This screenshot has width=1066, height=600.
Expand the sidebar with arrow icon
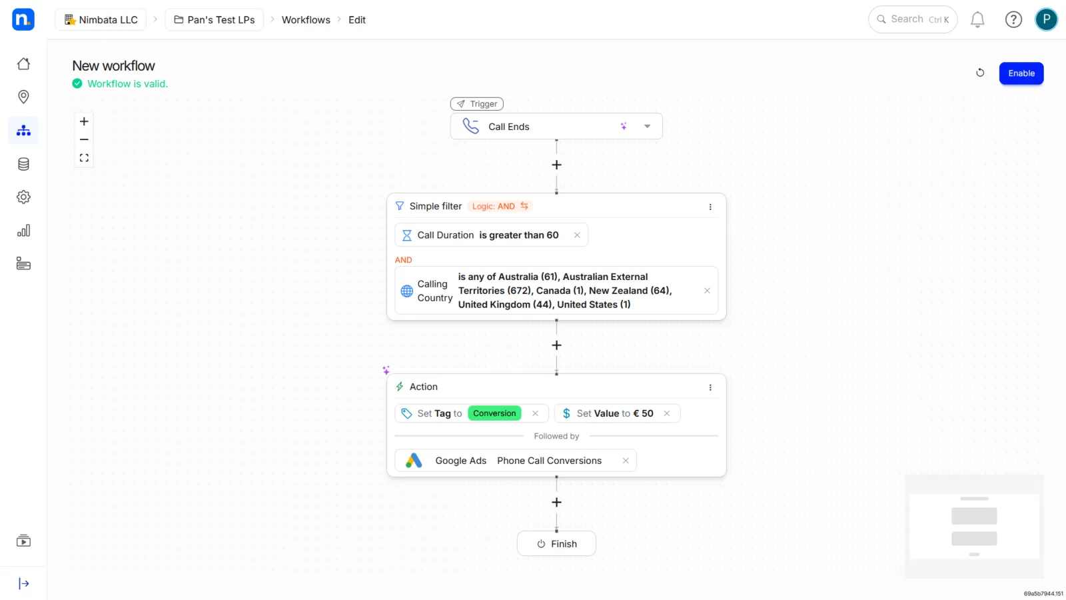coord(23,584)
